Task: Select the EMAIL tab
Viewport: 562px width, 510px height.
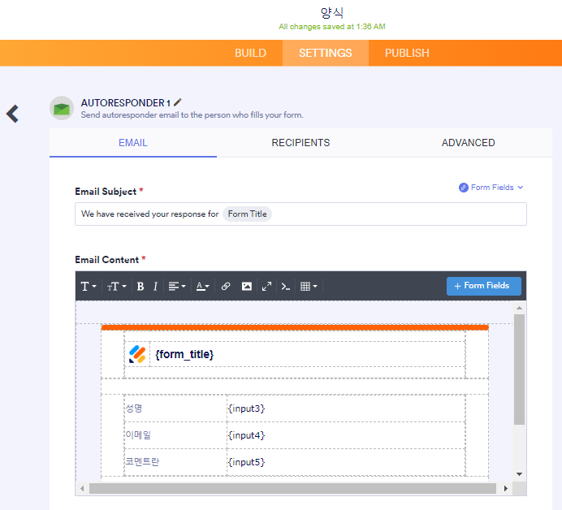Action: [133, 143]
